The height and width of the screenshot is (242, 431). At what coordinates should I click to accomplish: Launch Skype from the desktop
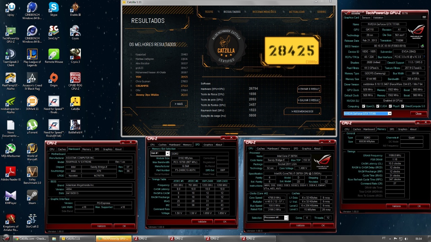(54, 9)
